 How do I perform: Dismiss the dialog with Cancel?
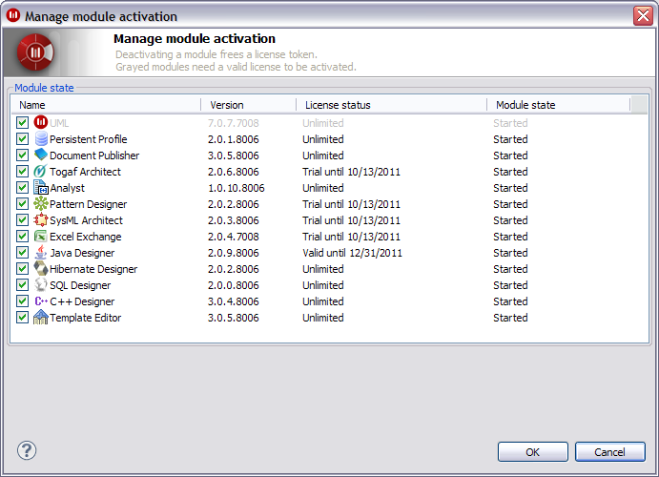tap(609, 452)
